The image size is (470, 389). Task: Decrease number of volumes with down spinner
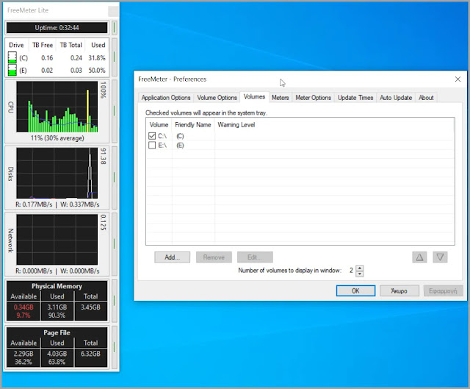[x=360, y=274]
